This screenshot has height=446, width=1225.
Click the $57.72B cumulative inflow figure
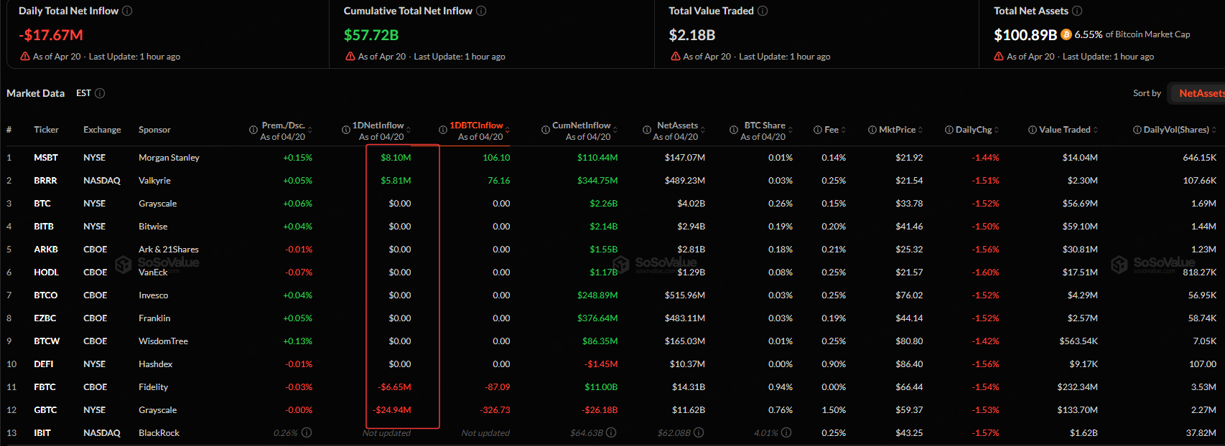tap(371, 34)
